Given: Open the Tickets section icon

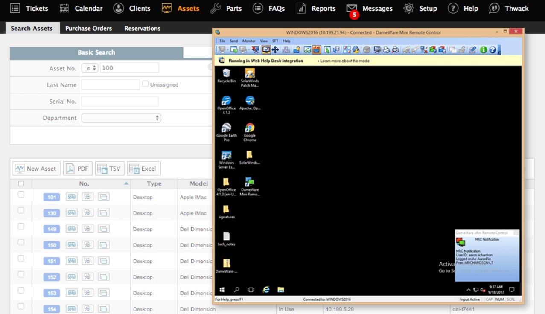Looking at the screenshot, I should coord(15,8).
